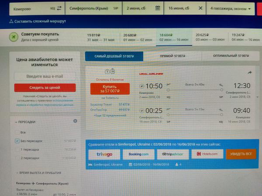Click the red Следить за ценой button

coord(45,87)
